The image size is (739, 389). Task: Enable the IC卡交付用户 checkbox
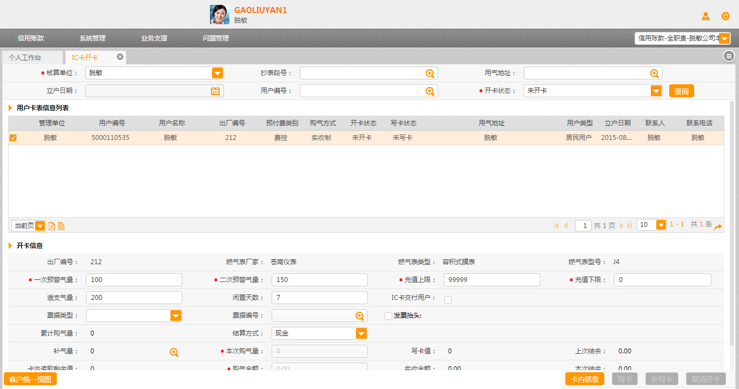448,300
